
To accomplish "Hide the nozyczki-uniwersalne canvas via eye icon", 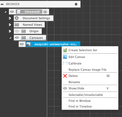I will click(22, 44).
